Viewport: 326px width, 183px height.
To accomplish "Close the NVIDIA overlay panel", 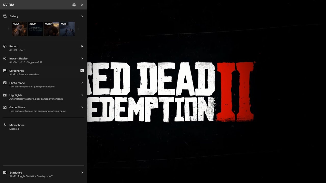I will pyautogui.click(x=82, y=5).
